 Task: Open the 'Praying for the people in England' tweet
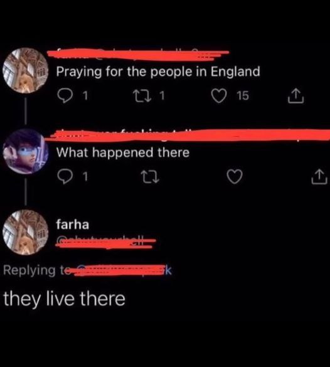coord(158,72)
